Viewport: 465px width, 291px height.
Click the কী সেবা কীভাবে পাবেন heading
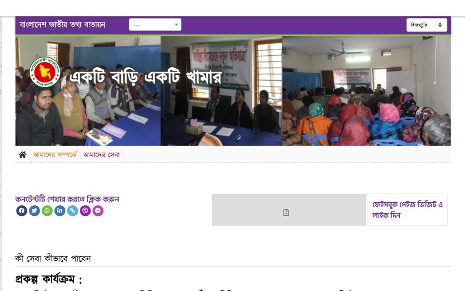click(53, 259)
